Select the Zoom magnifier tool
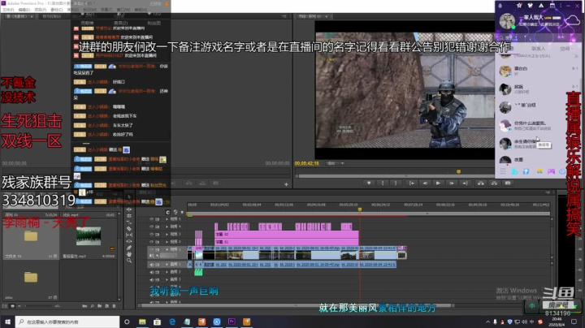 pos(129,261)
